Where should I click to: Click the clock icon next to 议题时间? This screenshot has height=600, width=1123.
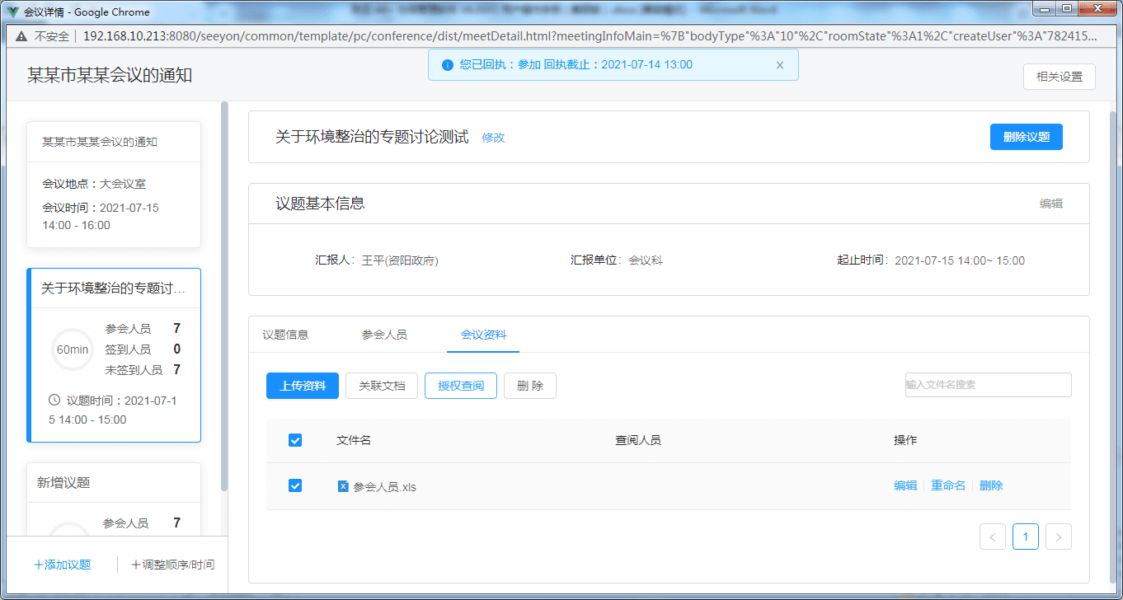[55, 401]
